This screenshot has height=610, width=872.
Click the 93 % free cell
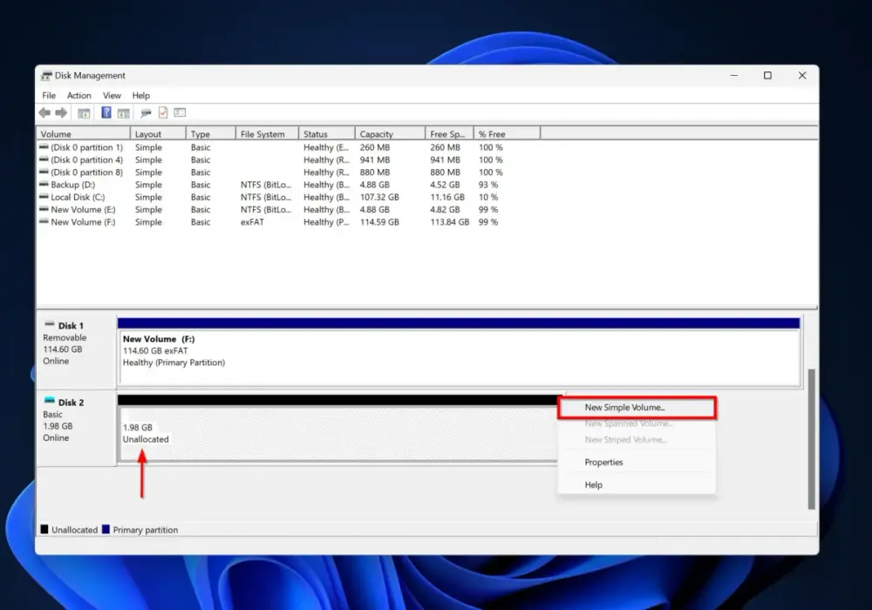[488, 185]
